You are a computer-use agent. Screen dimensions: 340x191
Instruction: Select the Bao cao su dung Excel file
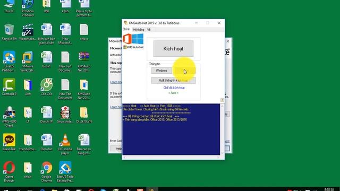click(84, 144)
